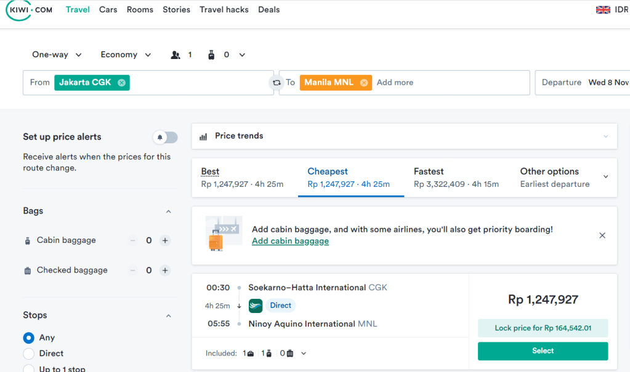Increase the checked baggage count

coord(165,271)
